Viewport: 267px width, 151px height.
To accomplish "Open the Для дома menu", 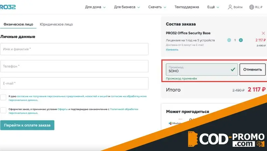I will 95,7.
